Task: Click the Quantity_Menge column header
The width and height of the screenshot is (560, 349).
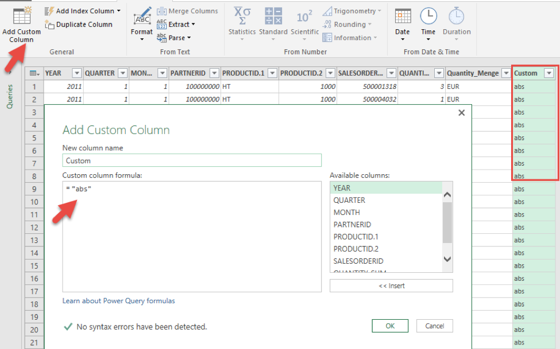Action: coord(478,73)
